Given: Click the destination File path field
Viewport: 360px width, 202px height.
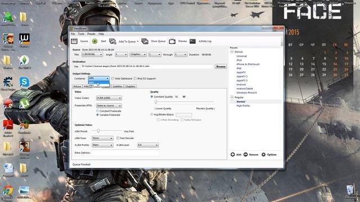Looking at the screenshot, I should (x=147, y=66).
